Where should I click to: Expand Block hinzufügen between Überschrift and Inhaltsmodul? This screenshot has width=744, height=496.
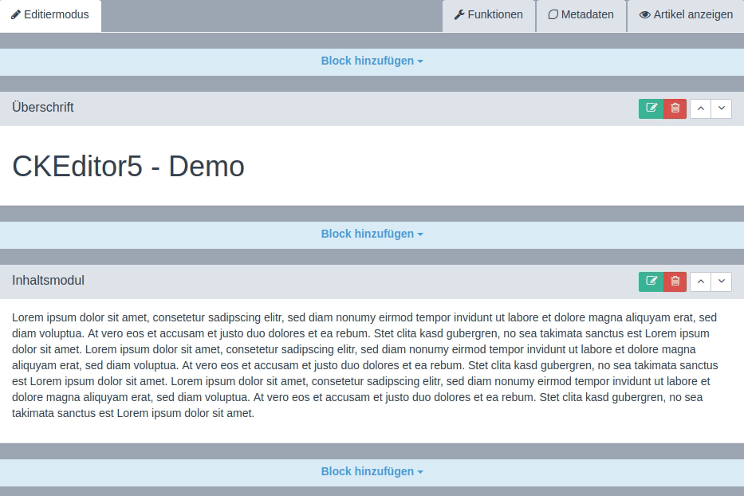[372, 234]
